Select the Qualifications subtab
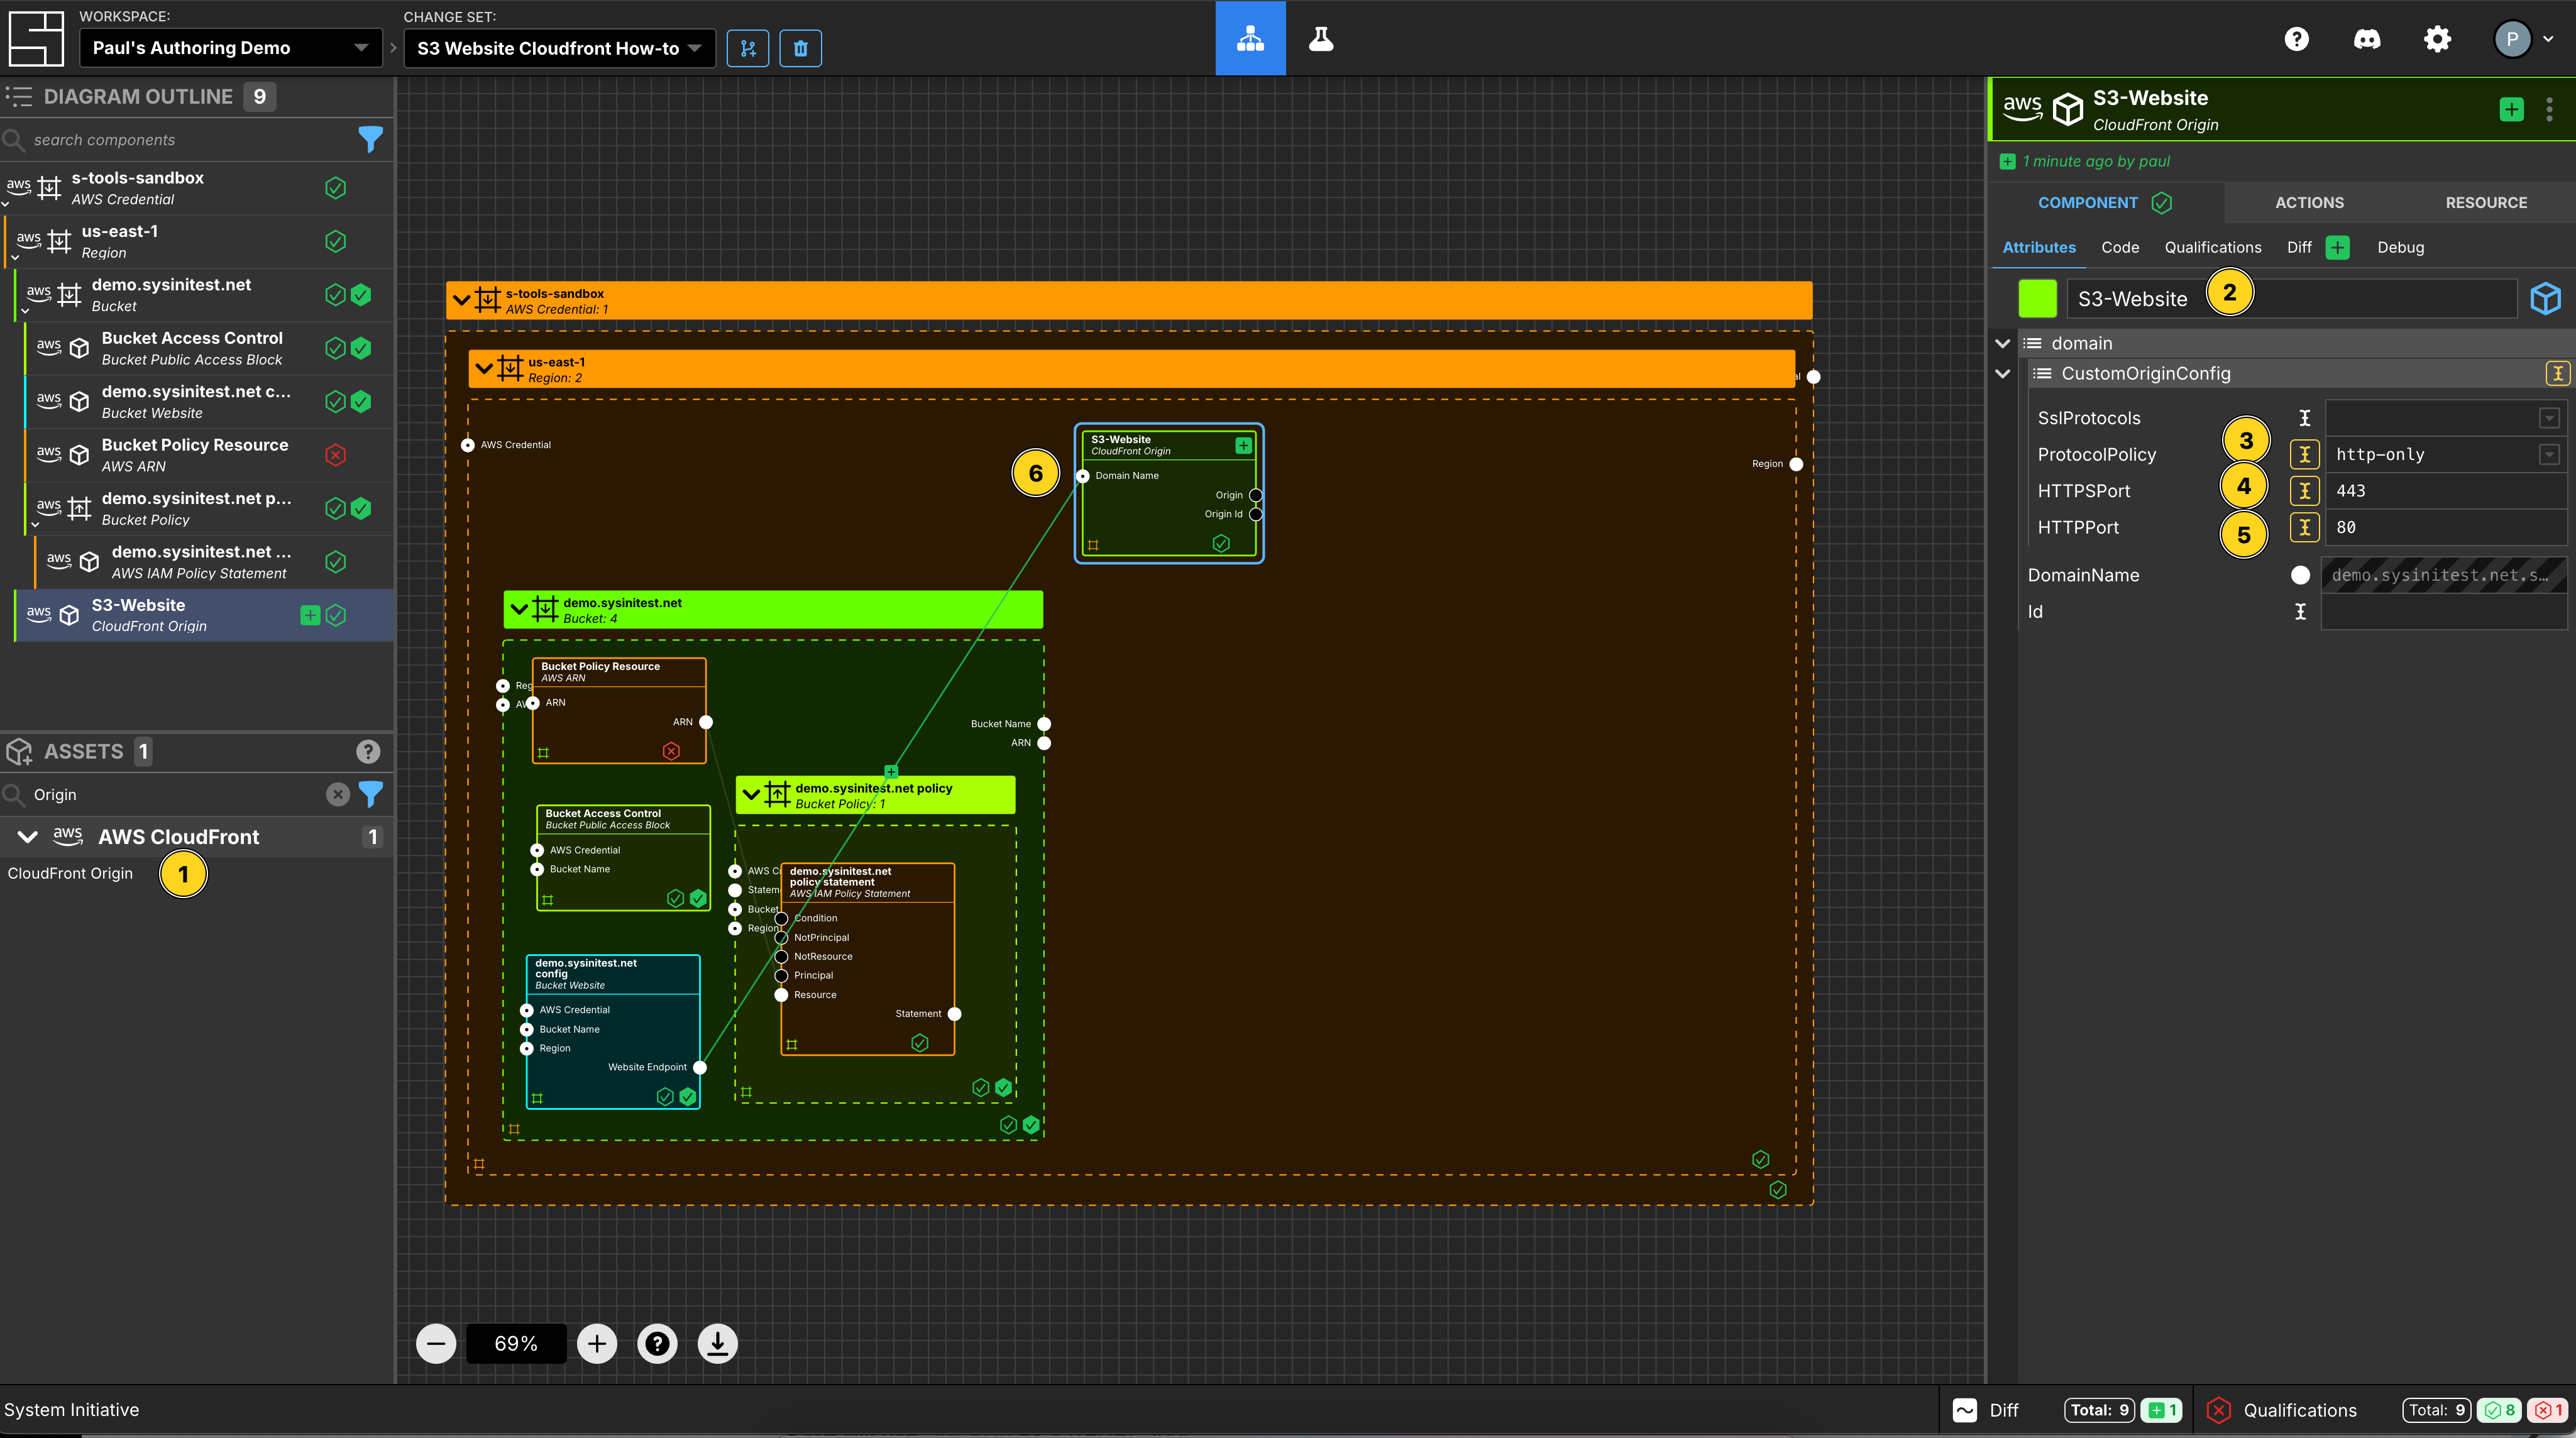The image size is (2576, 1438). (x=2212, y=247)
